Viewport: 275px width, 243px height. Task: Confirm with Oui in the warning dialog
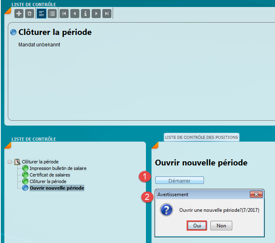(196, 225)
